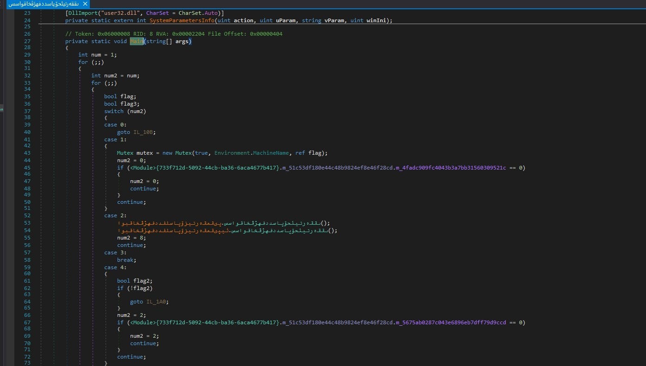Viewport: 646px width, 366px height.
Task: Click the 'action' parameter name
Action: point(244,20)
